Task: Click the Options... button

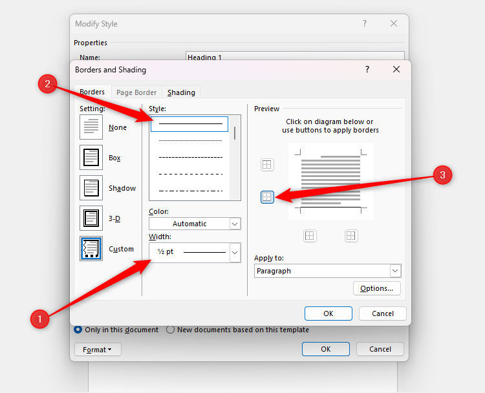Action: click(377, 288)
